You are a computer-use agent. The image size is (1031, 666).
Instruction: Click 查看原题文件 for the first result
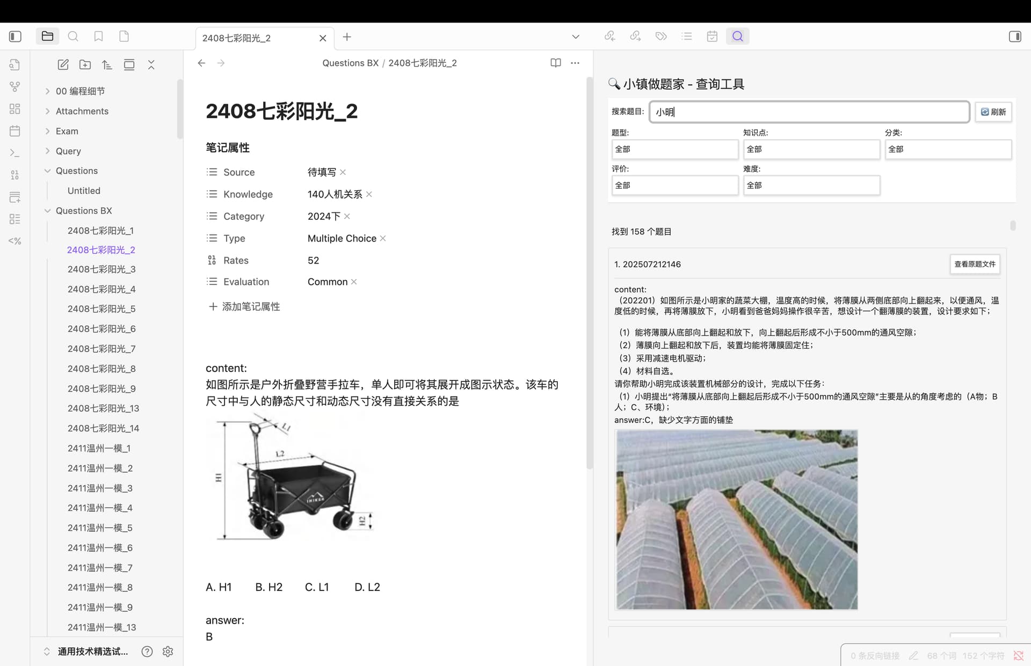pos(975,264)
